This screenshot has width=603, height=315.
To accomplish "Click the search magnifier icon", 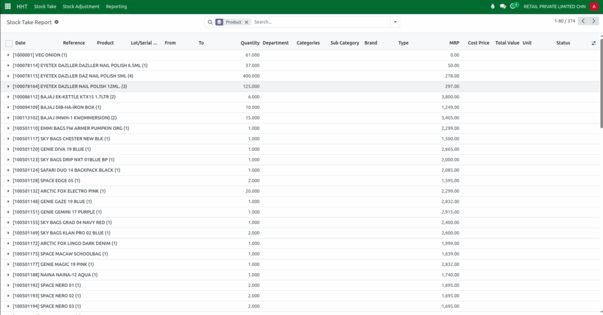I will (210, 22).
